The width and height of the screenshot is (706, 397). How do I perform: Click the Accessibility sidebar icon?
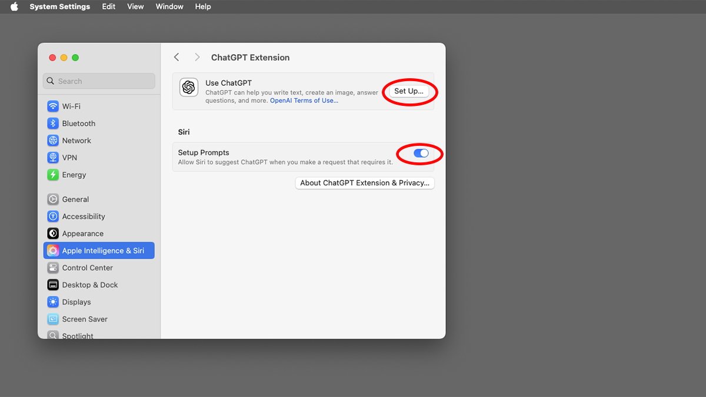[x=53, y=216]
